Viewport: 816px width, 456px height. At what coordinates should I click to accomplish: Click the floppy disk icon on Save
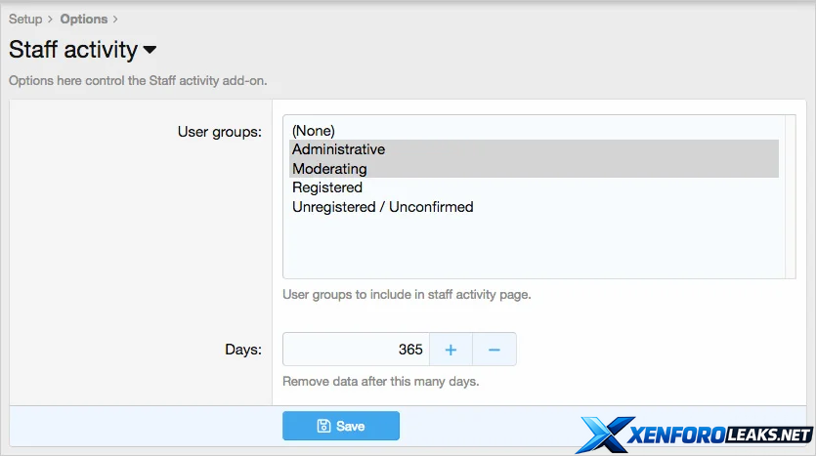tap(323, 426)
